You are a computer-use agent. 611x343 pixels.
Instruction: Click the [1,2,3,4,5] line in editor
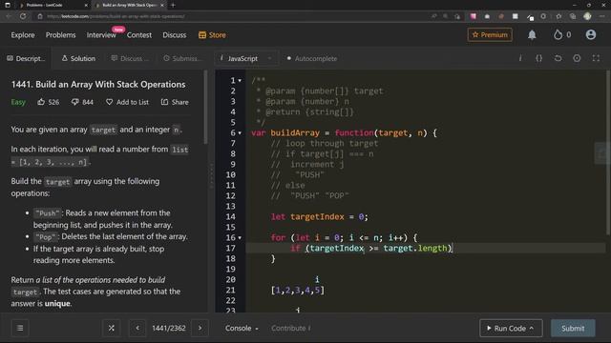tap(298, 290)
